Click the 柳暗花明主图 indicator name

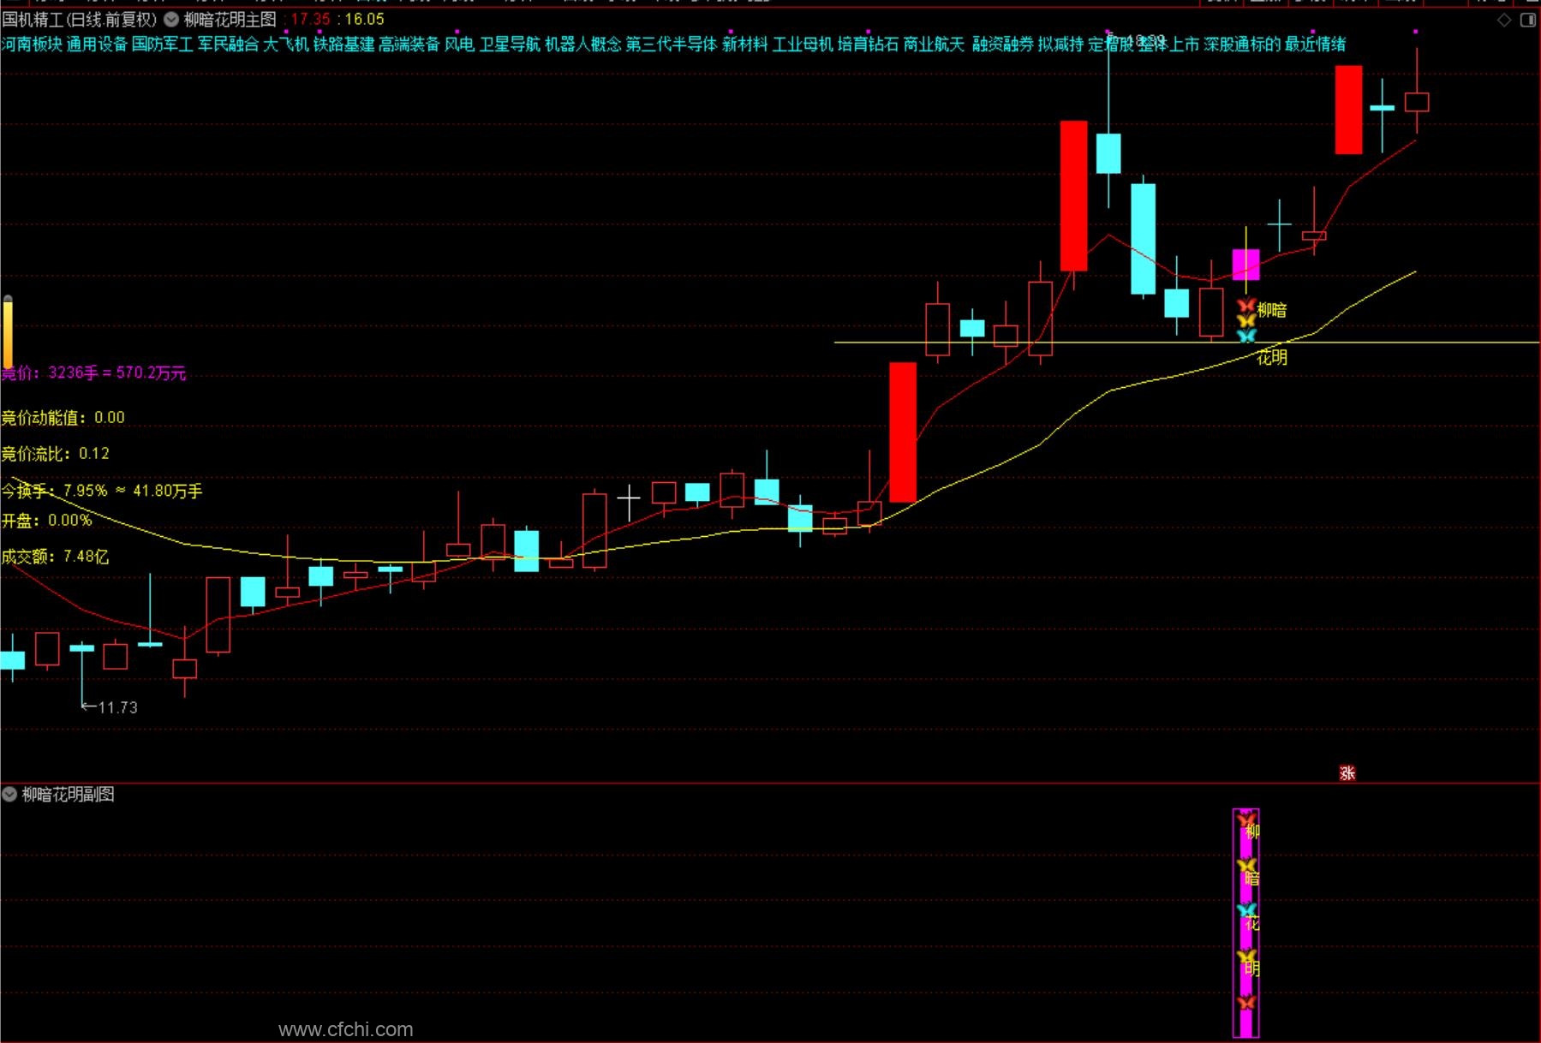click(230, 19)
